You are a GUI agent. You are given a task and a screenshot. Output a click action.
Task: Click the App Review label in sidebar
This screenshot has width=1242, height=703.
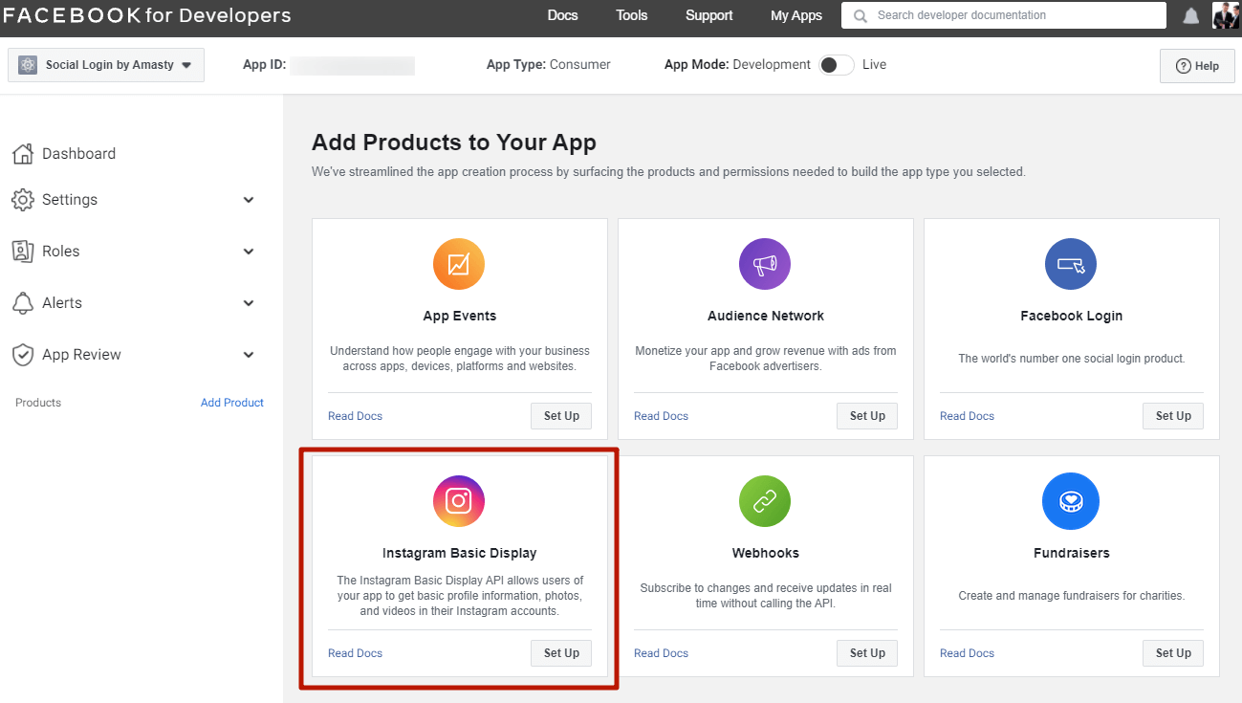pos(81,355)
